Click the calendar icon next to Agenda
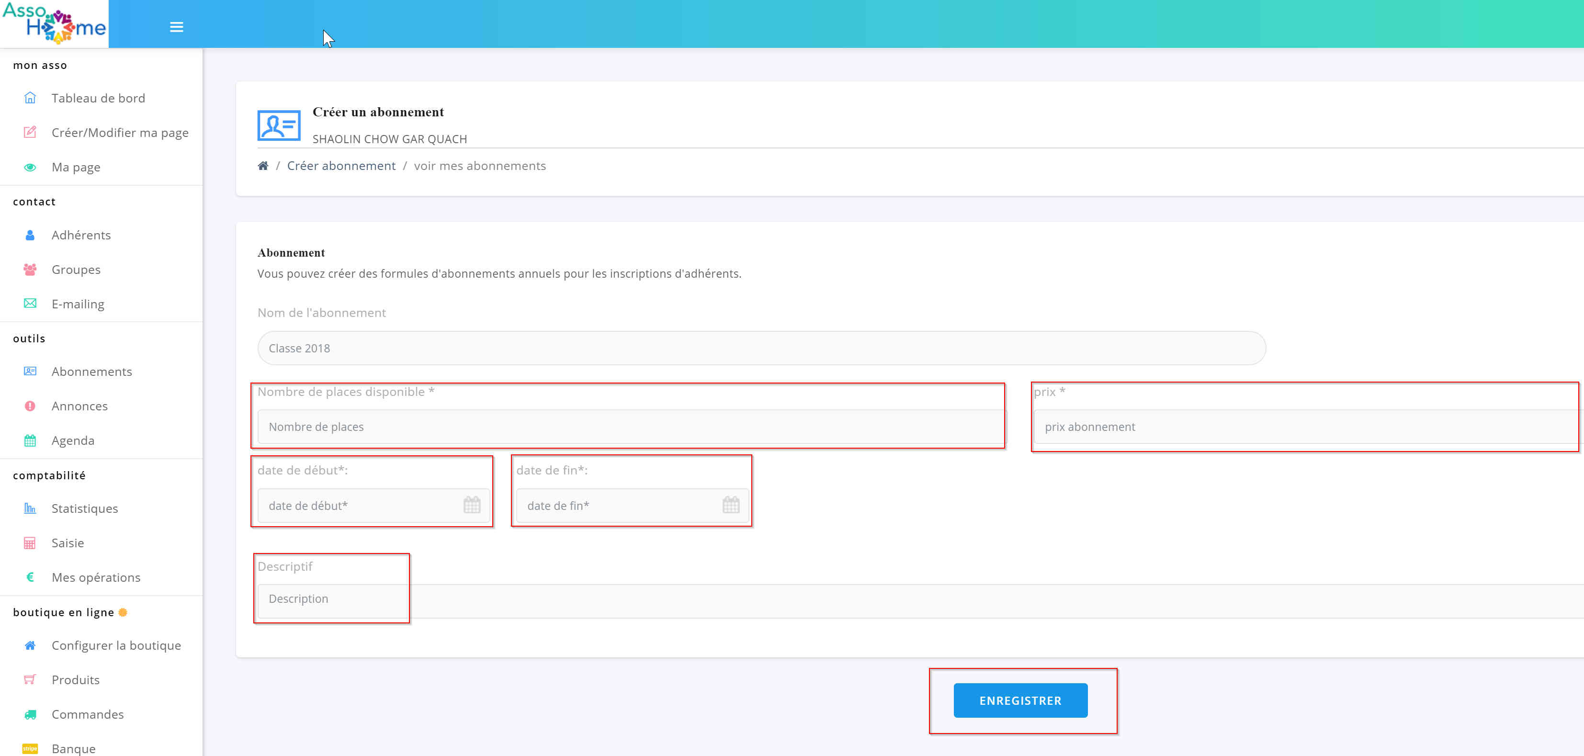Viewport: 1584px width, 756px height. [30, 440]
